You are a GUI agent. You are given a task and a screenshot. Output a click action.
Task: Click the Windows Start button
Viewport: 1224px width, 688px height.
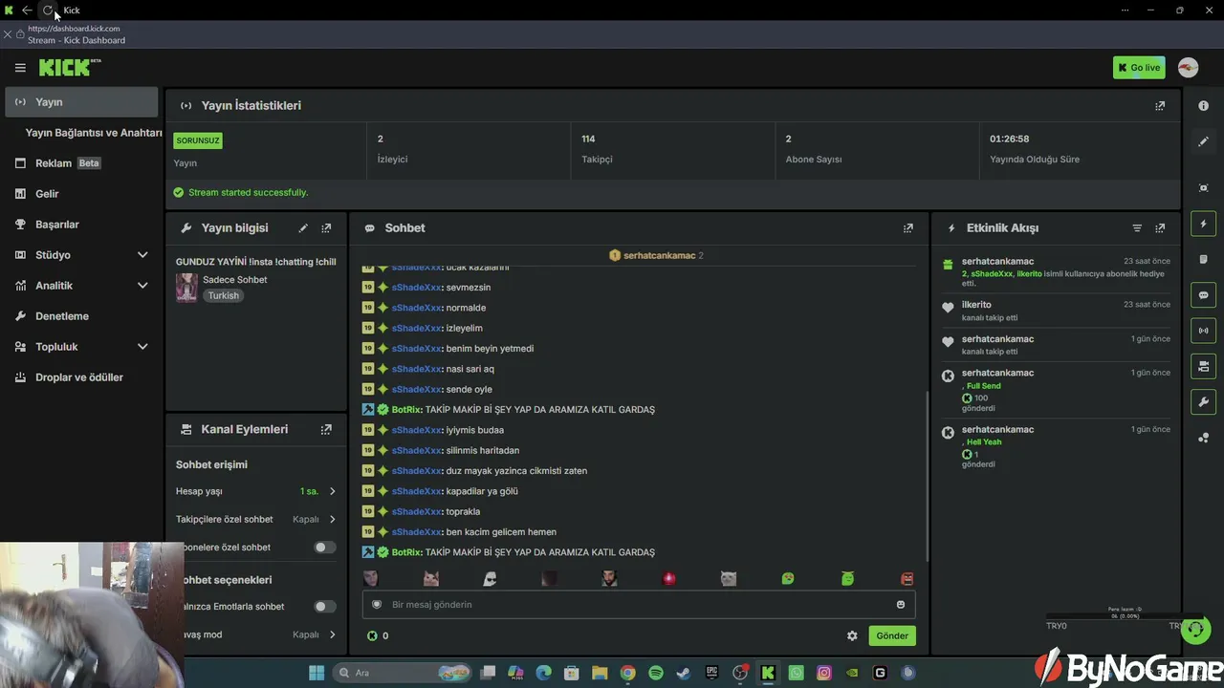317,673
